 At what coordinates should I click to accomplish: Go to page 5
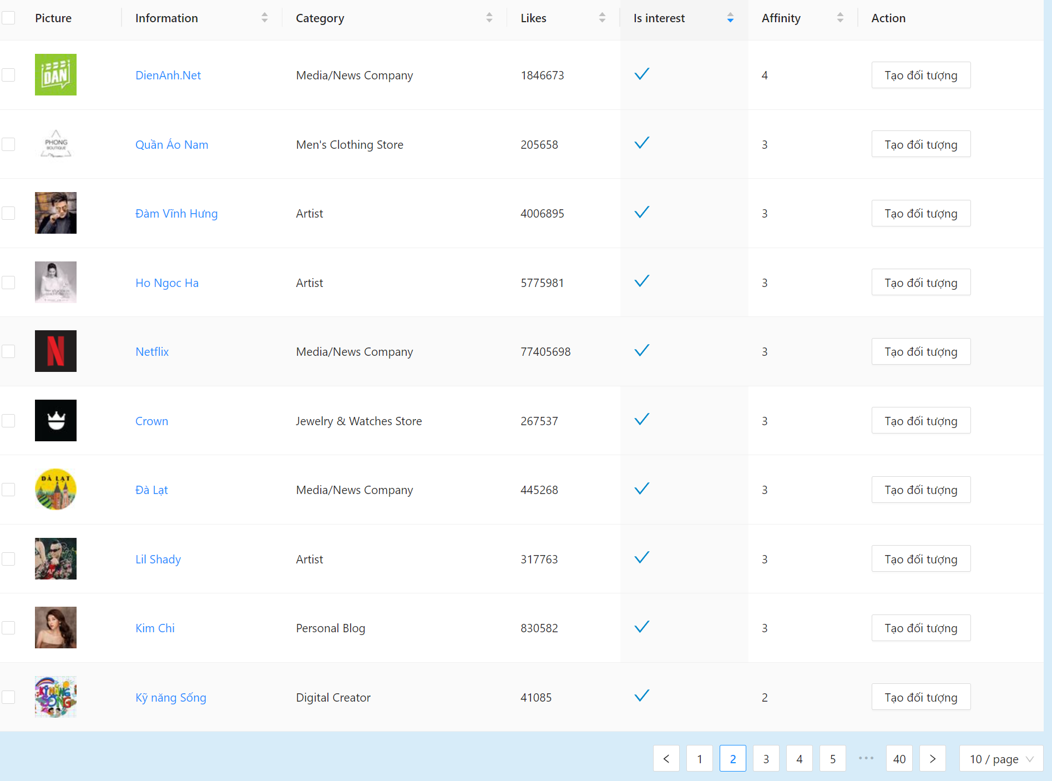833,758
